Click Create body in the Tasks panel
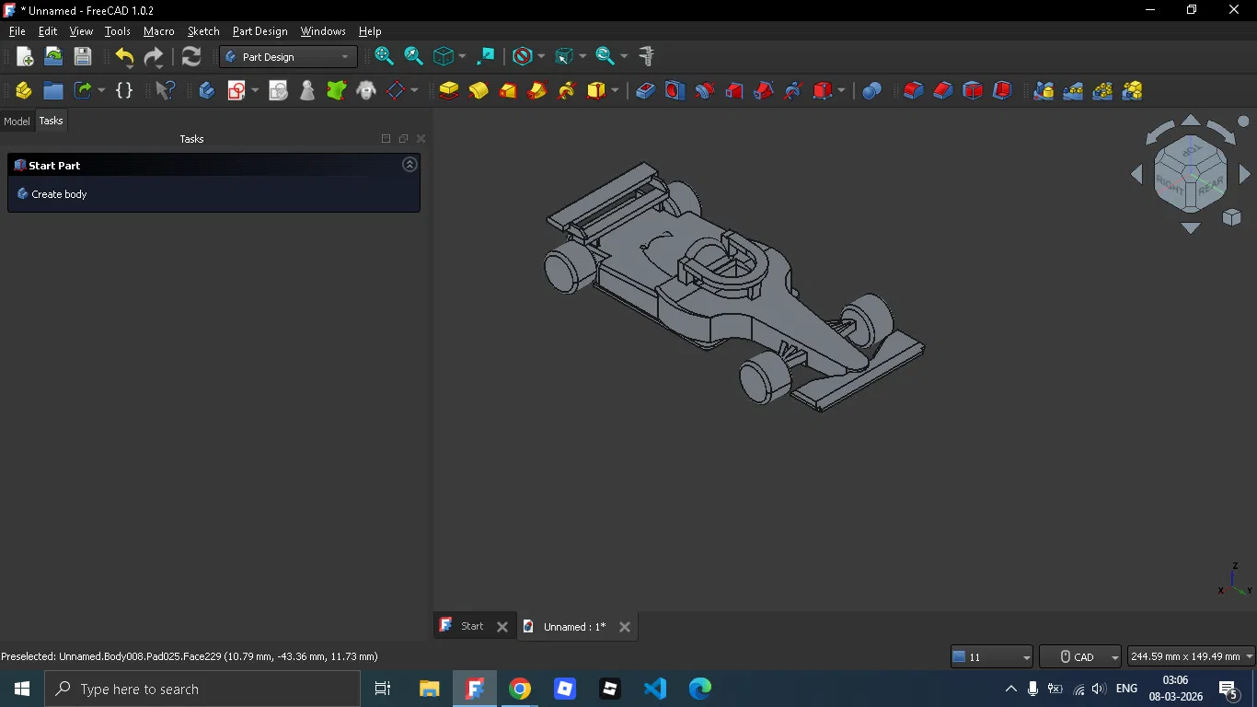The image size is (1257, 707). point(59,194)
